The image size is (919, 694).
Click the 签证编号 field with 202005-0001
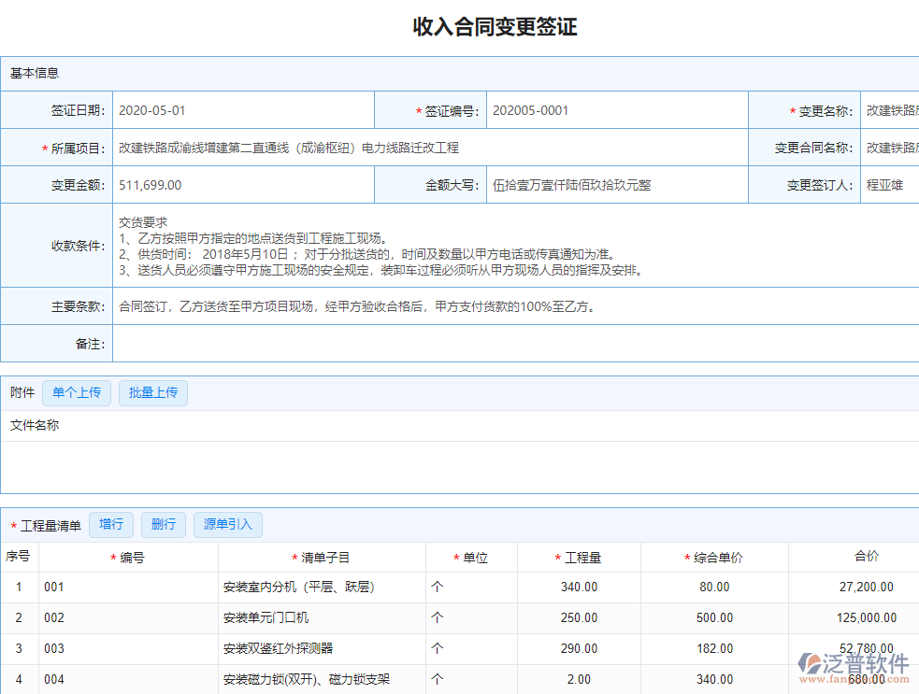617,109
